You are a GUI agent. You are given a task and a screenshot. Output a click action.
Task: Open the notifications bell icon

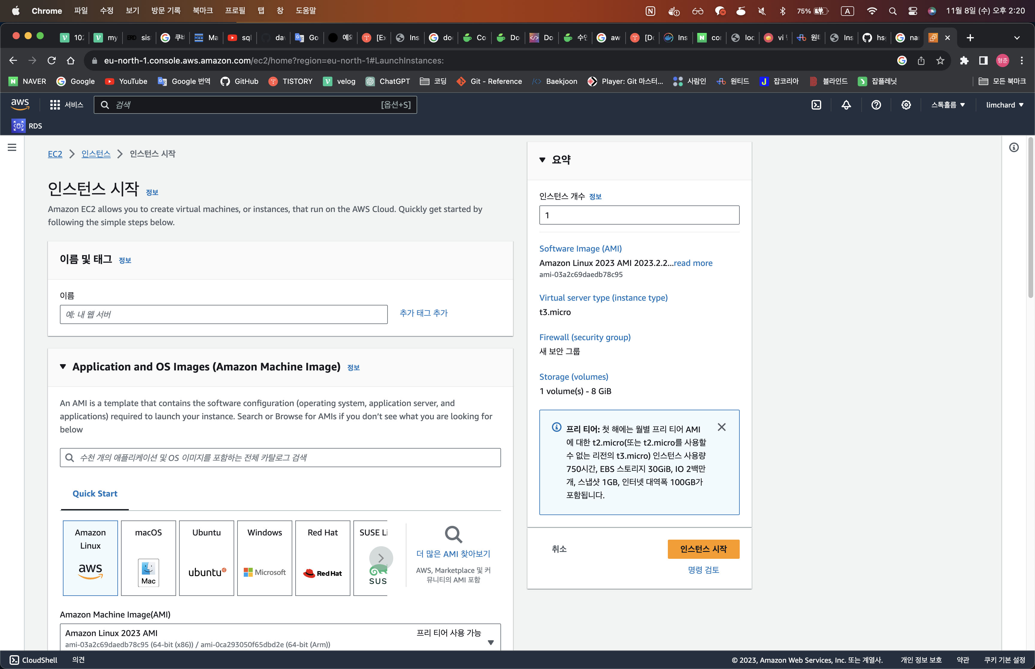tap(846, 105)
